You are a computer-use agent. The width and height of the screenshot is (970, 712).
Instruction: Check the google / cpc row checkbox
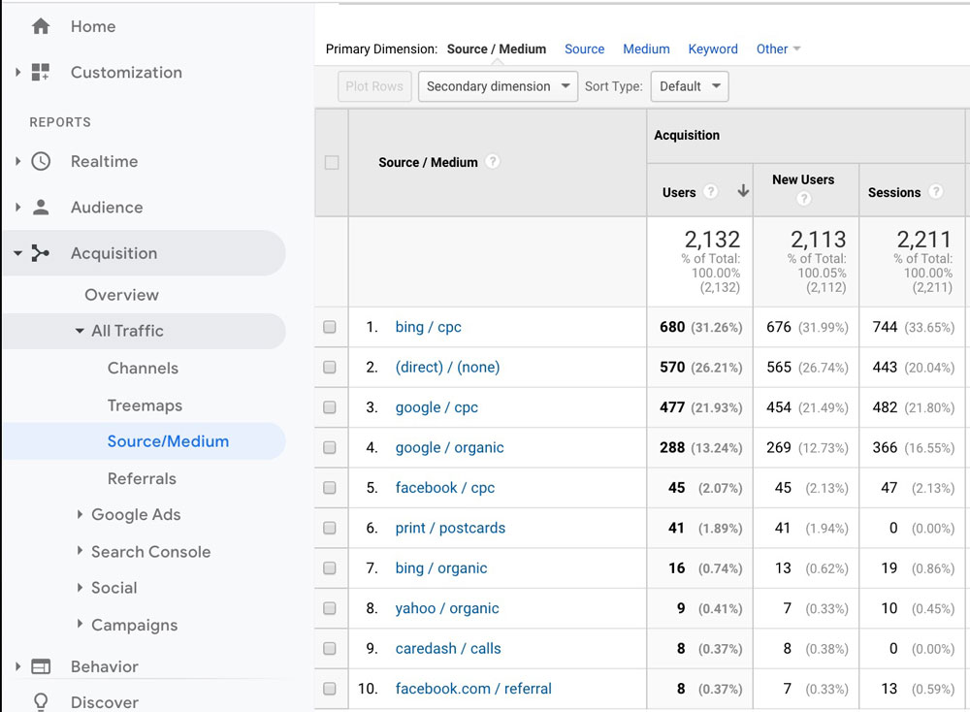click(330, 407)
